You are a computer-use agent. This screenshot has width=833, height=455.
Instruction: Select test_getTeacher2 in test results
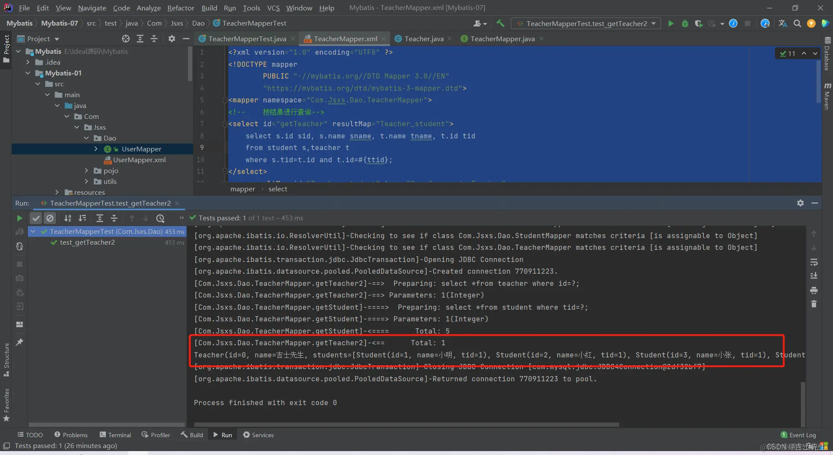(x=87, y=242)
